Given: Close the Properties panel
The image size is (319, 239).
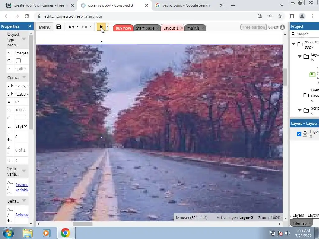Looking at the screenshot, I should tap(30, 26).
